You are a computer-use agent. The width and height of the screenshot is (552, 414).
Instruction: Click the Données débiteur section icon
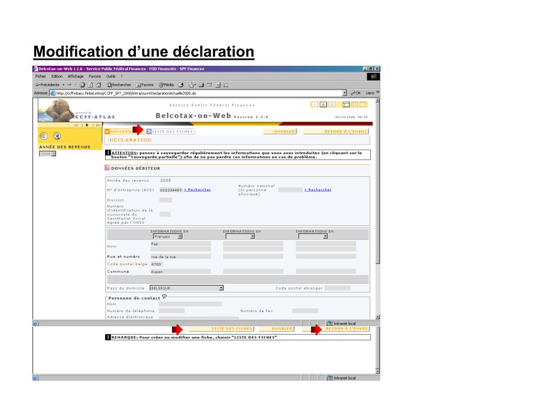(x=107, y=168)
